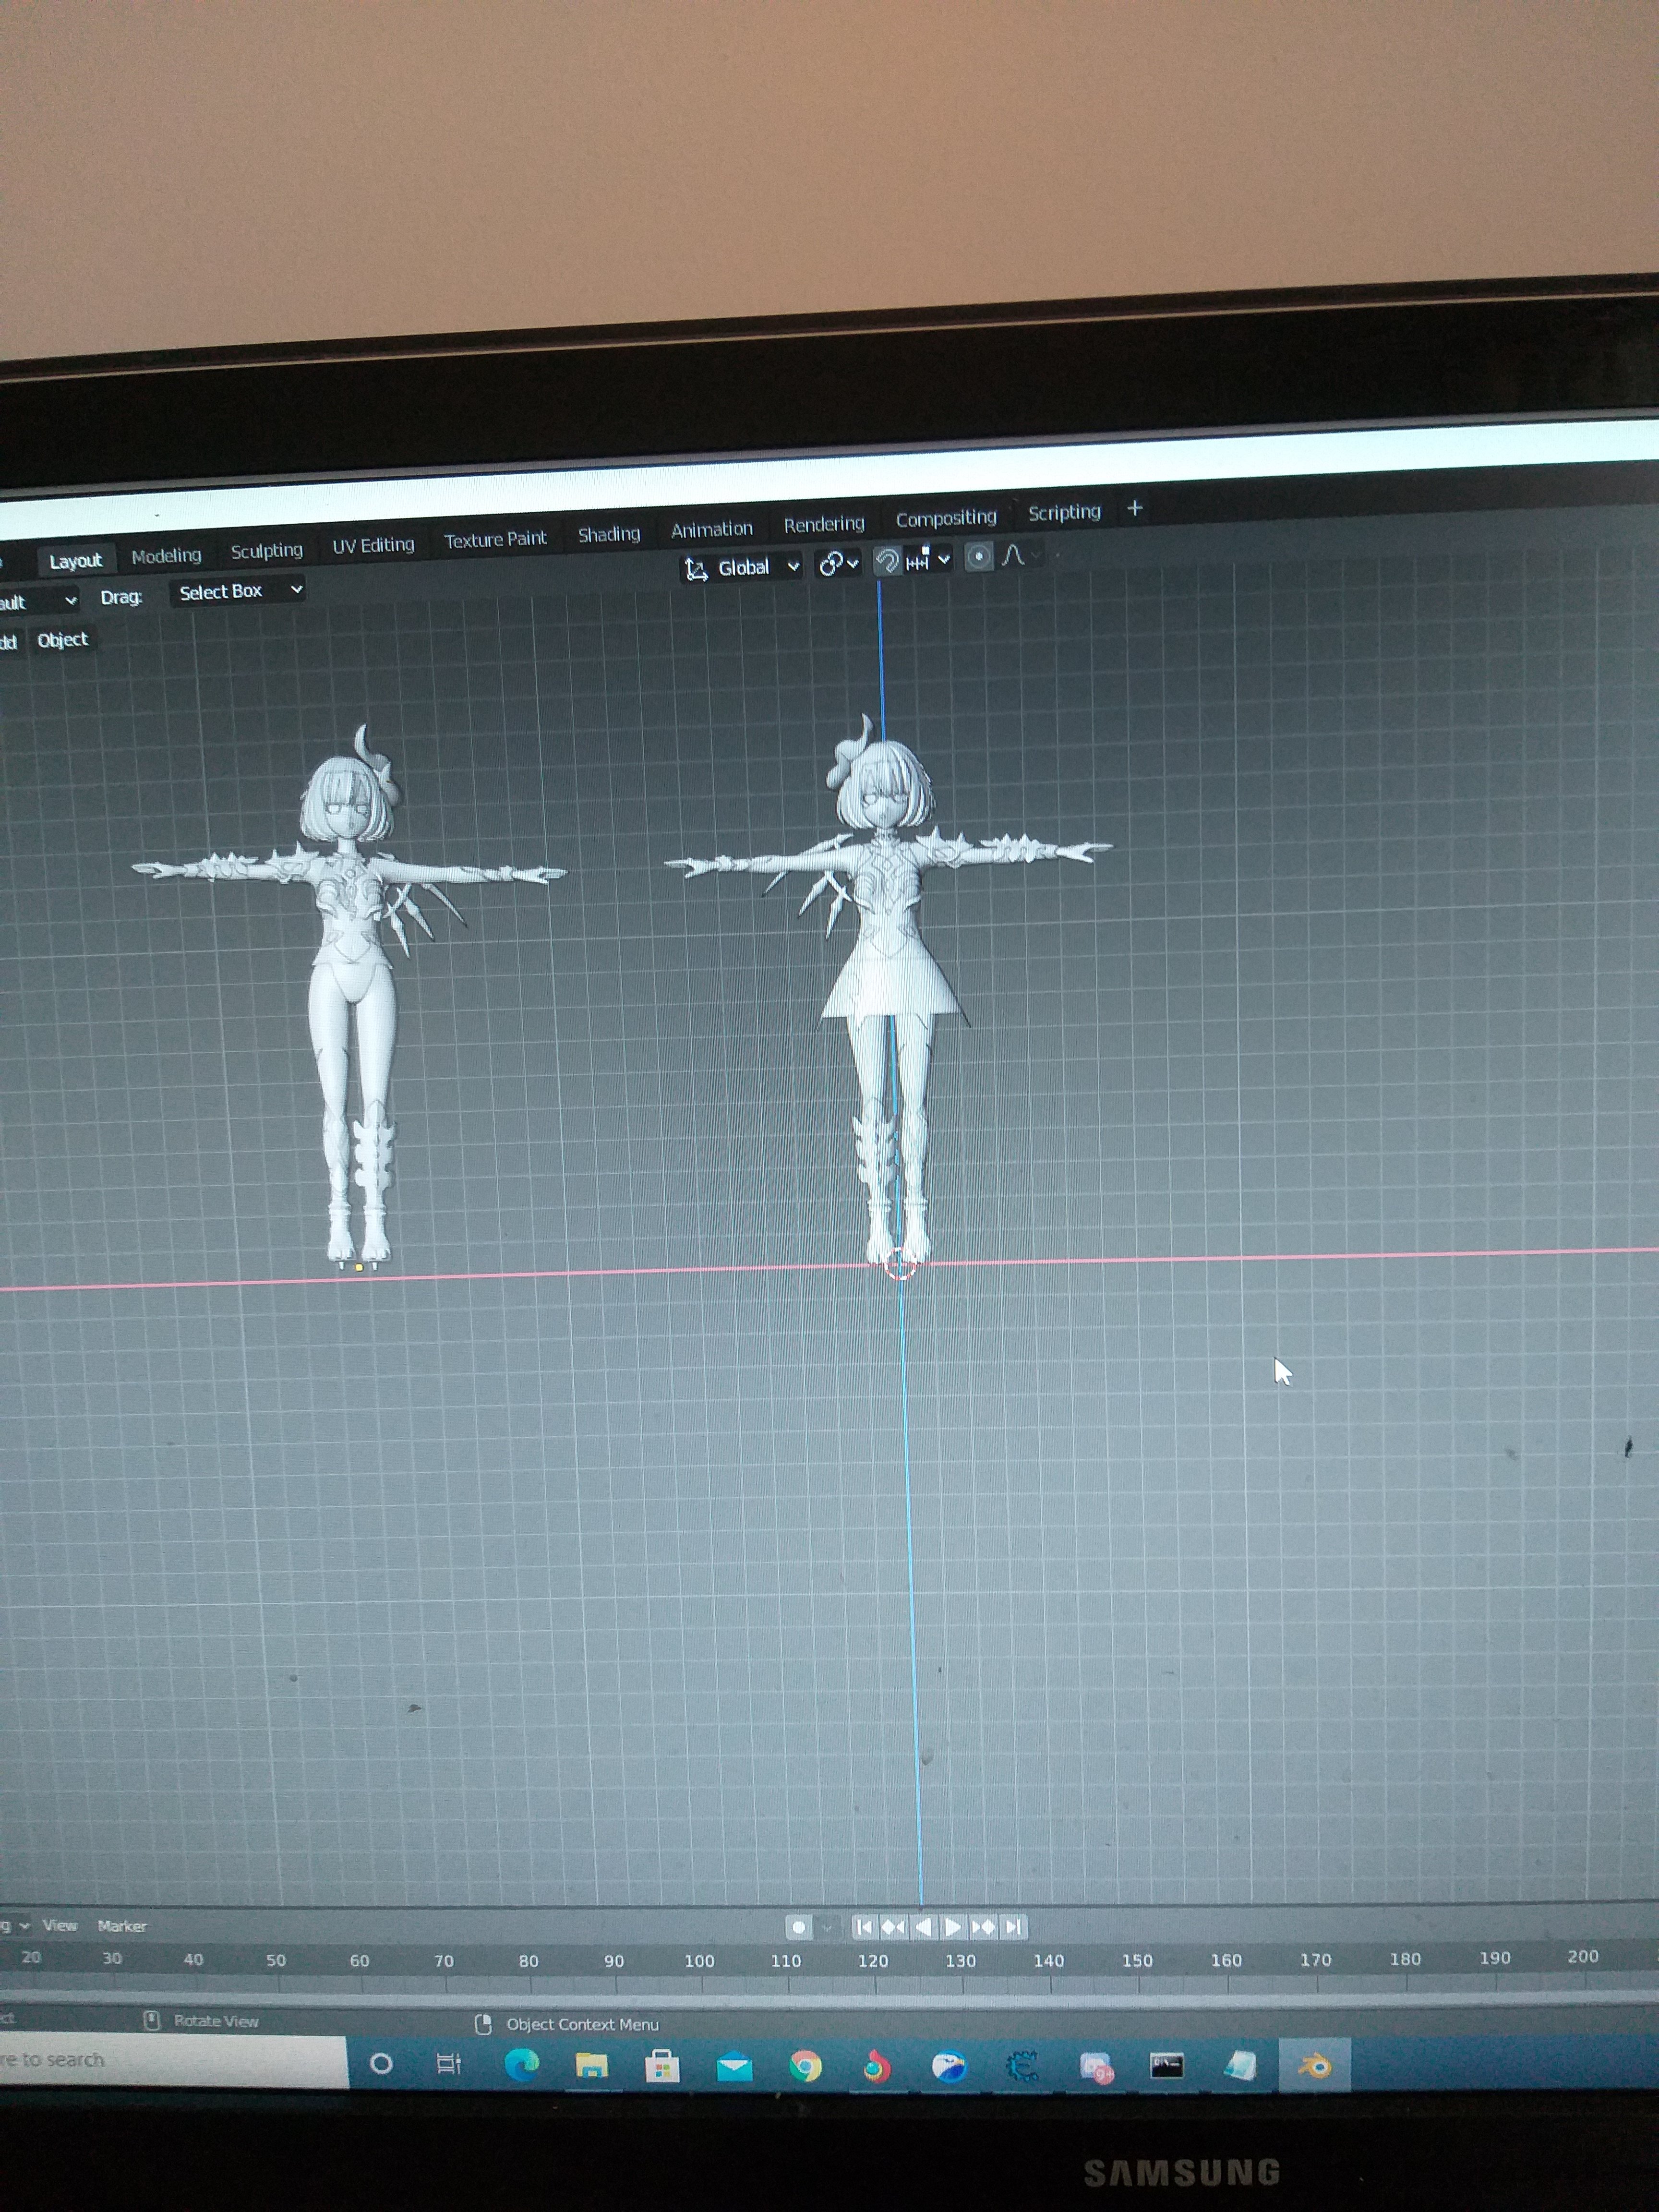Expand the Select Box drag dropdown

click(x=240, y=591)
